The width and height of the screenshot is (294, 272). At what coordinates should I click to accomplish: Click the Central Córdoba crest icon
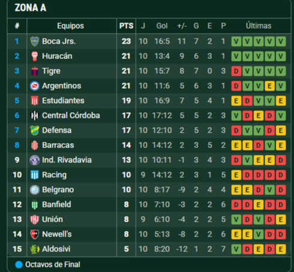tap(34, 116)
